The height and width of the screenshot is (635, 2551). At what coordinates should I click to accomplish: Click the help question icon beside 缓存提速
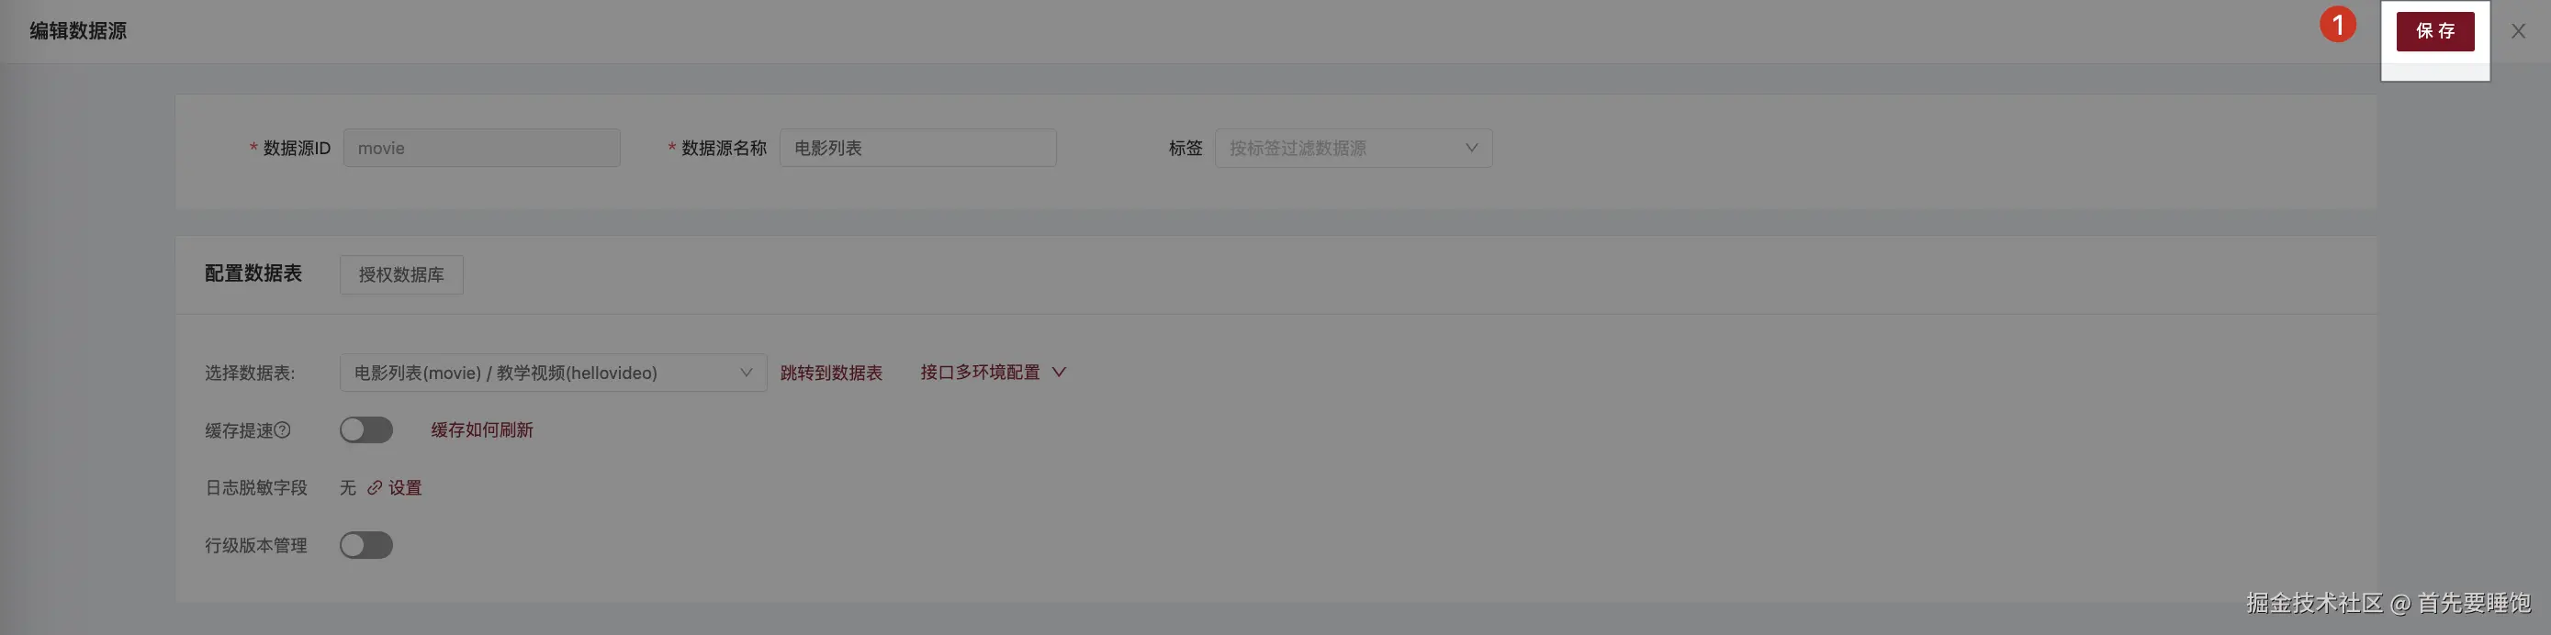(282, 430)
